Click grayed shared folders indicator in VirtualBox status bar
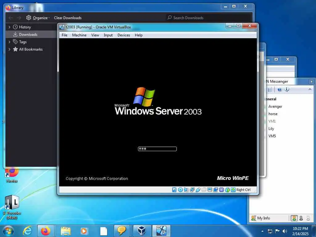 pyautogui.click(x=204, y=190)
